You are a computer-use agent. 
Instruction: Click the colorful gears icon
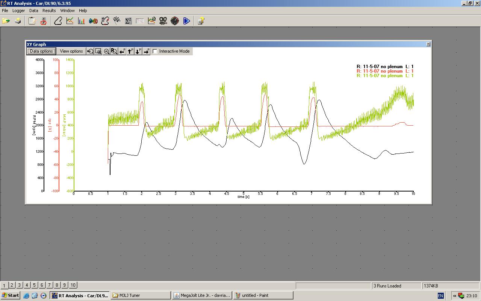point(93,21)
